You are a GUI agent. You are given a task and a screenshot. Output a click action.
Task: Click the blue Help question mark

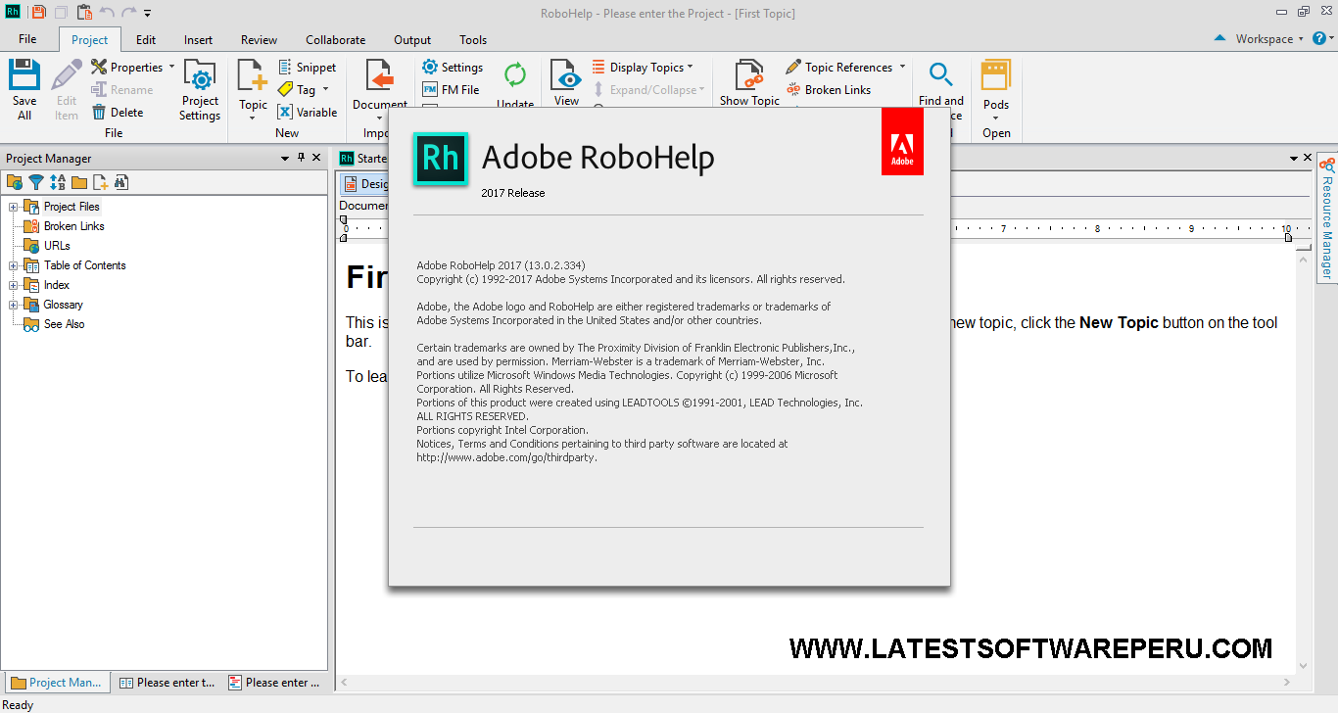(x=1319, y=39)
